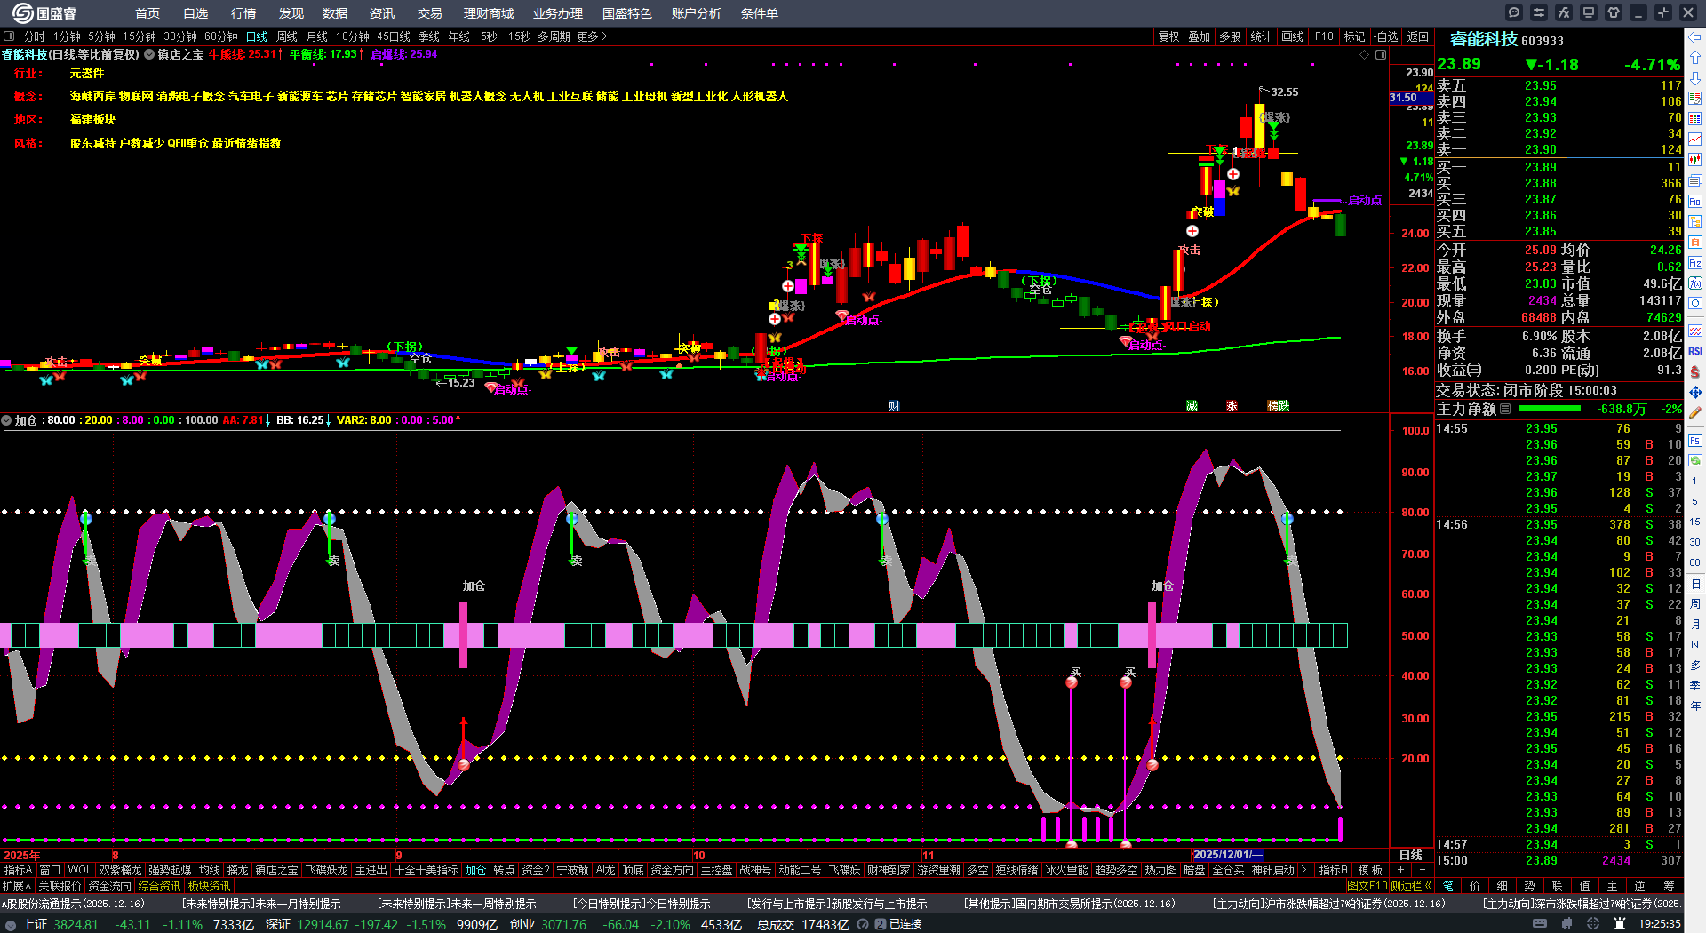
Task: Open the 理财商城 menu
Action: pos(489,13)
